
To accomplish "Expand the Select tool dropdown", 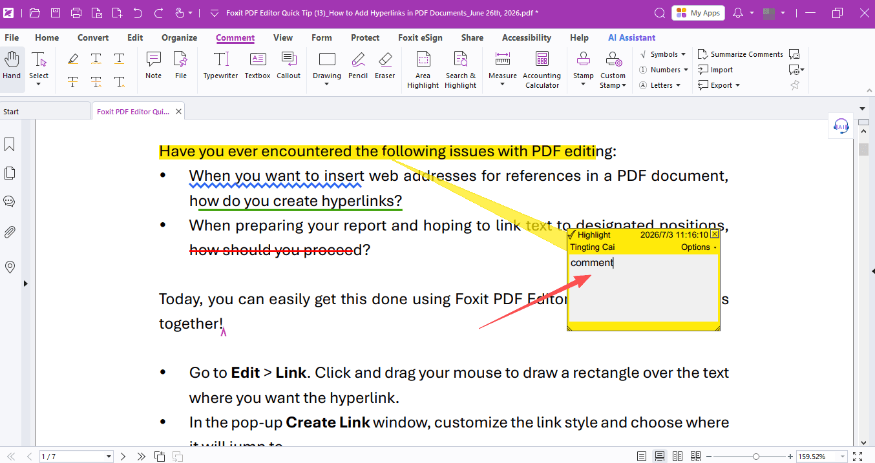I will click(x=39, y=84).
